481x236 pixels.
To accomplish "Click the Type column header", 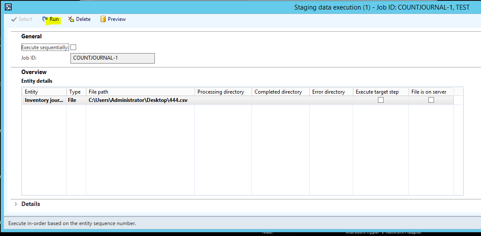I will pyautogui.click(x=76, y=92).
